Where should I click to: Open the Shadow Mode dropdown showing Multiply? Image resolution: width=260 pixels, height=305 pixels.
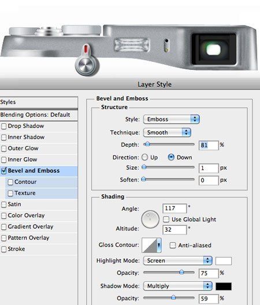tap(178, 286)
